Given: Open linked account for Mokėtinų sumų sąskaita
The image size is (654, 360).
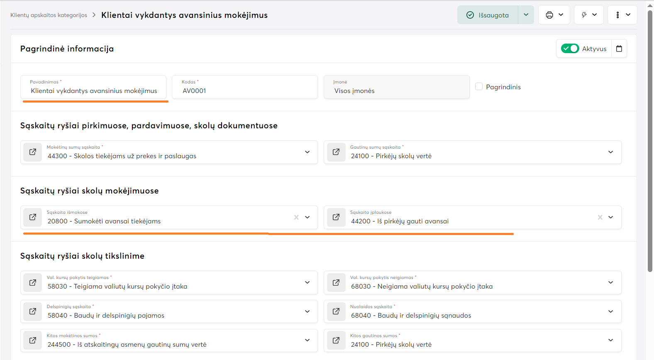Looking at the screenshot, I should tap(32, 152).
